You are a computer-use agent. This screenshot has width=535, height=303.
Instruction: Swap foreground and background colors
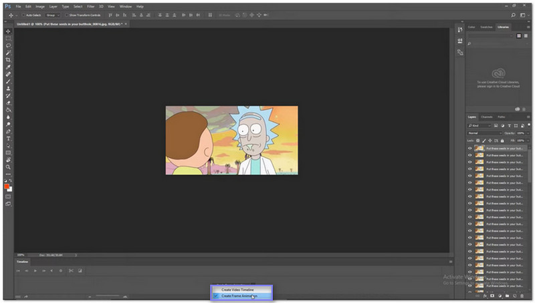pos(11,181)
